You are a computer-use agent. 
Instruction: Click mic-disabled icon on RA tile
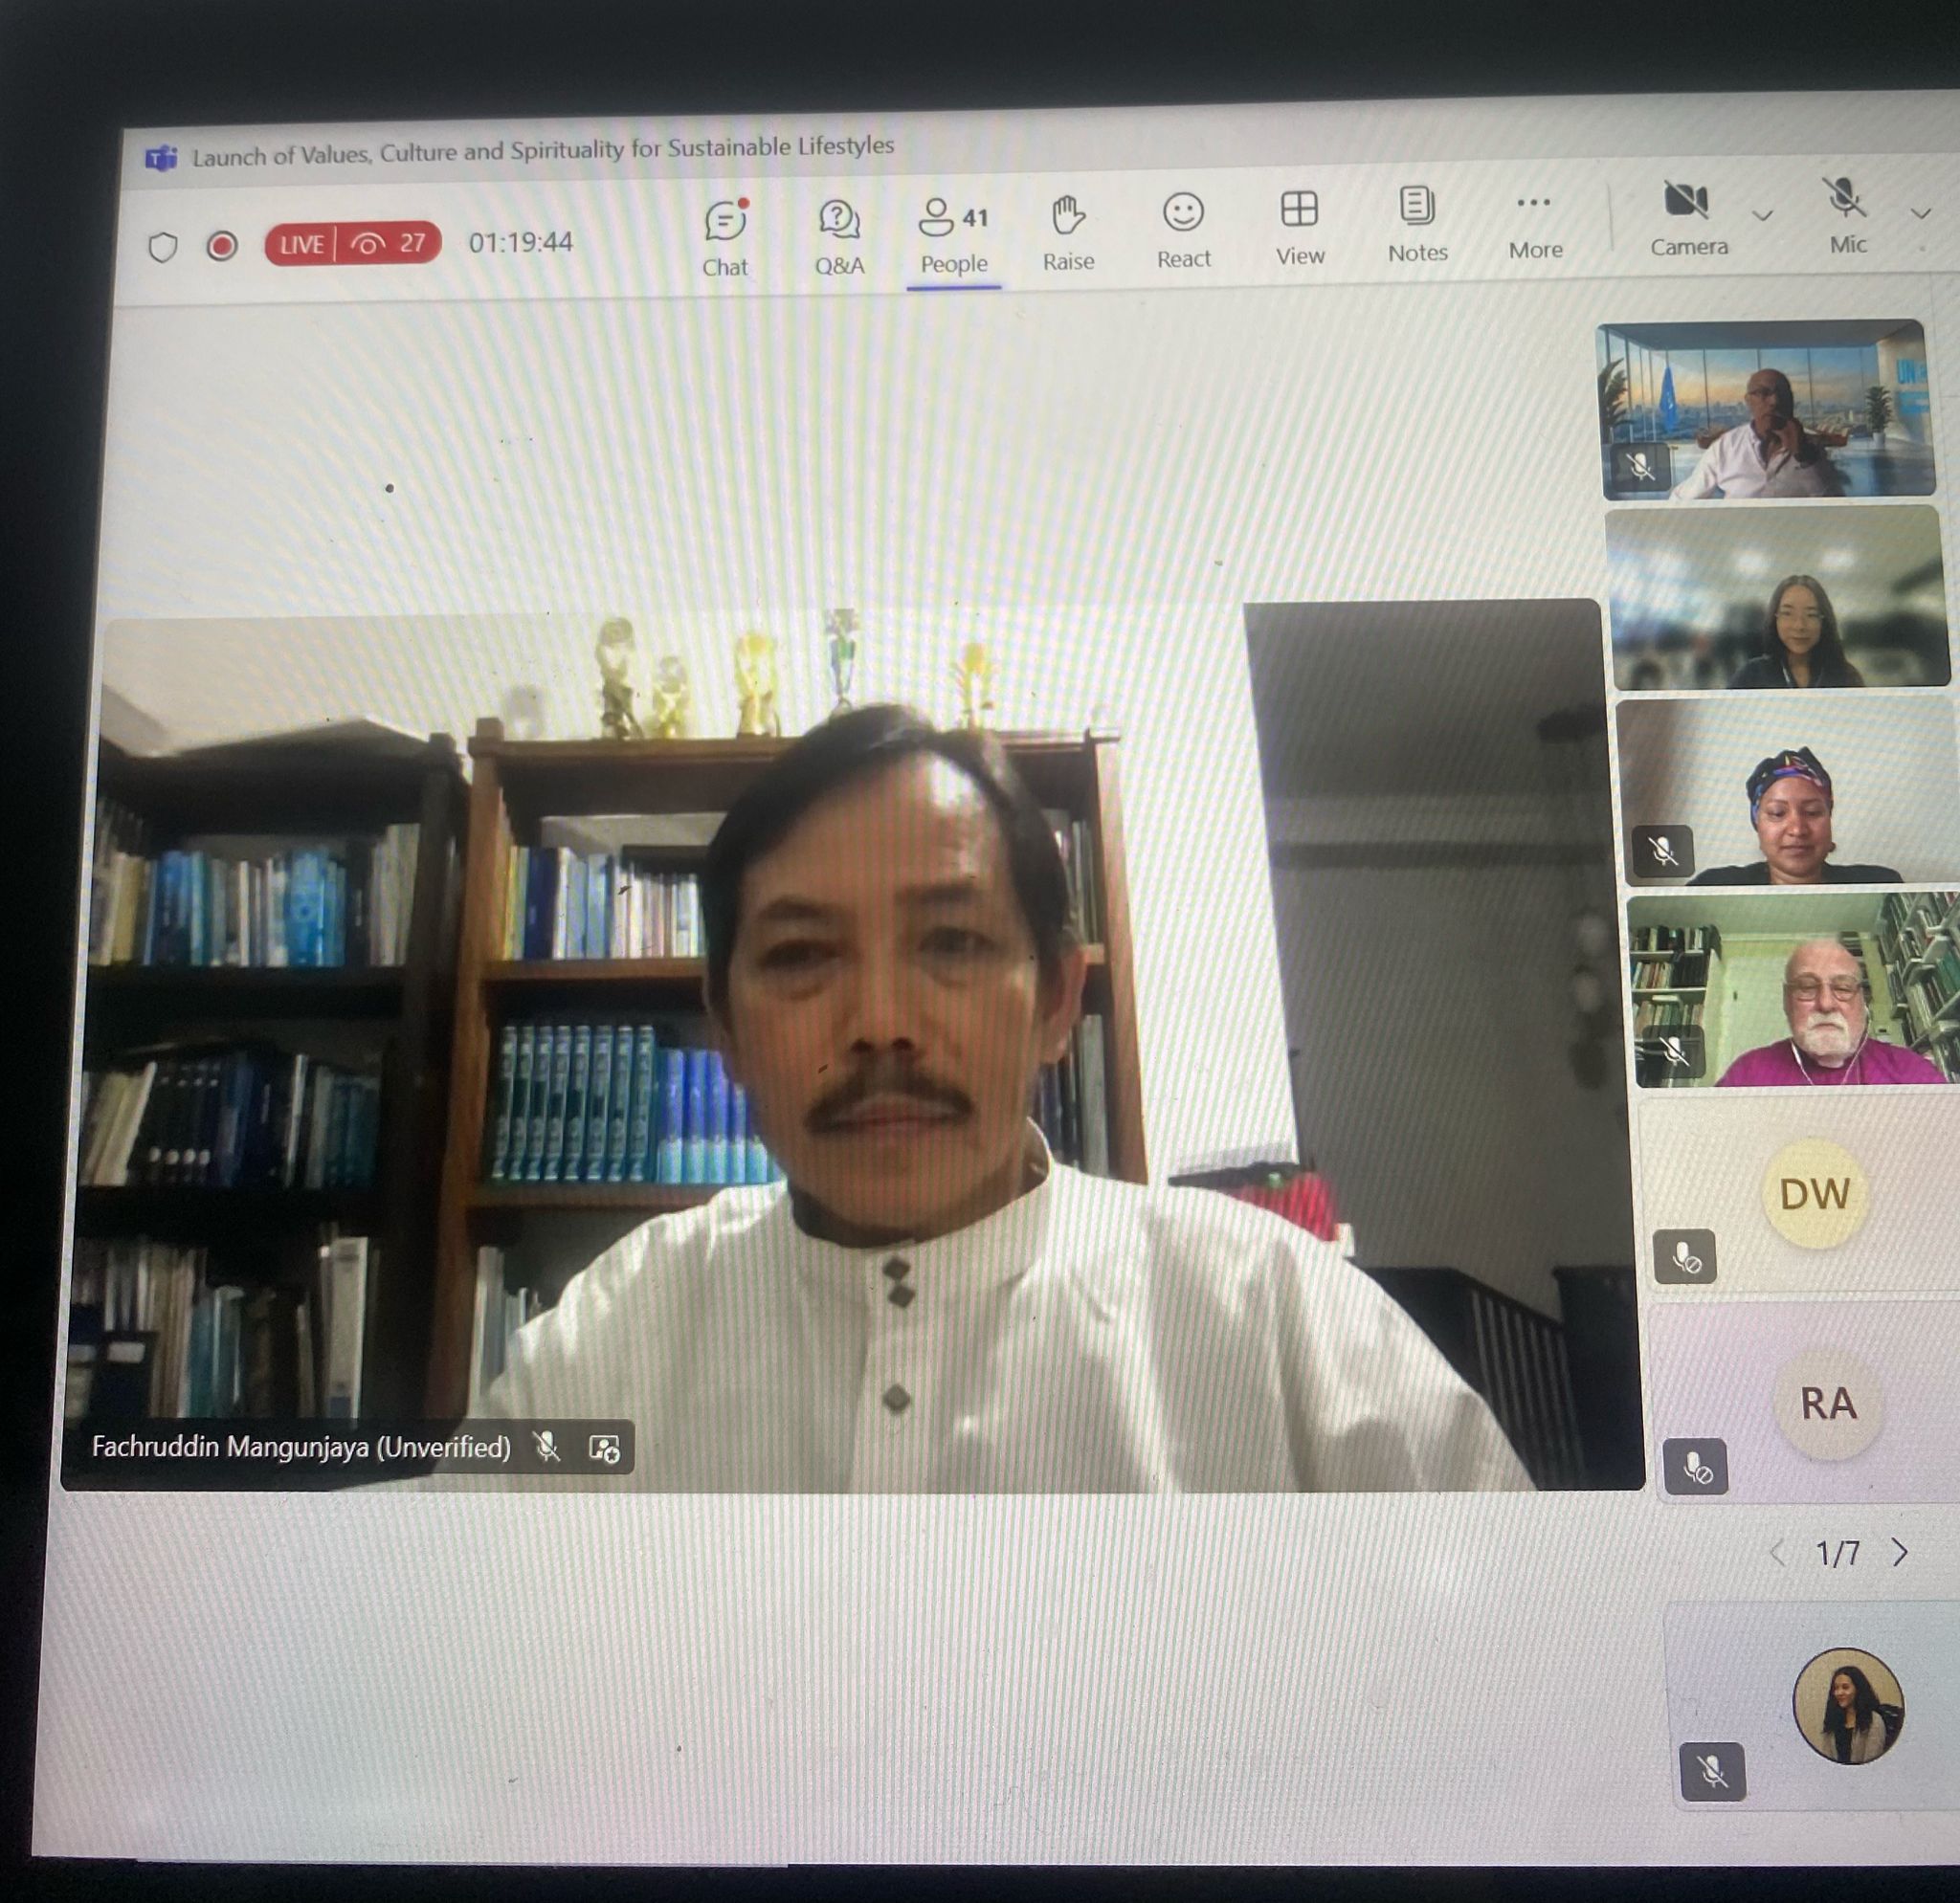point(1696,1466)
